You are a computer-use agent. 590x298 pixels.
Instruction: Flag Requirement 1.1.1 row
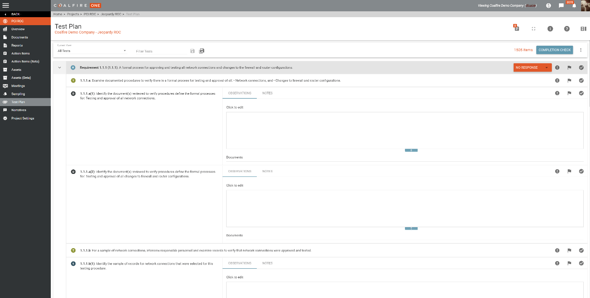(x=569, y=67)
